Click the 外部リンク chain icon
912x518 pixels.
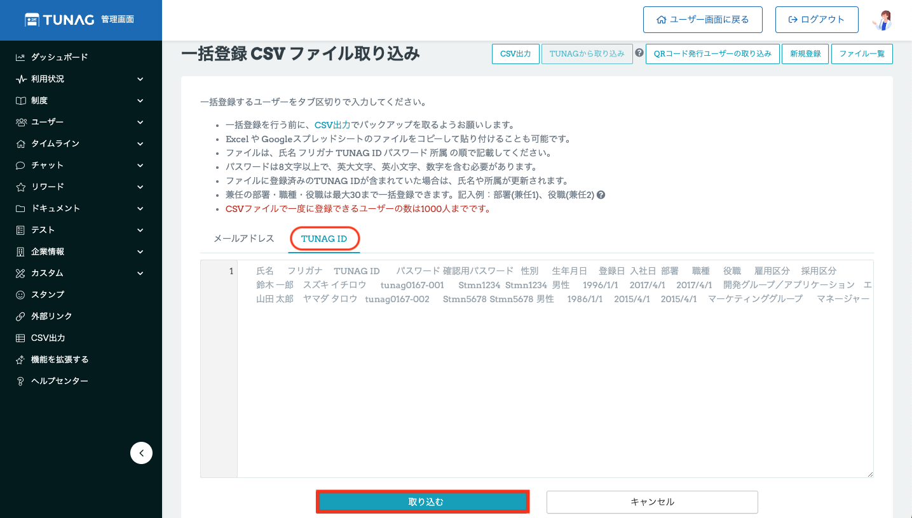click(20, 316)
